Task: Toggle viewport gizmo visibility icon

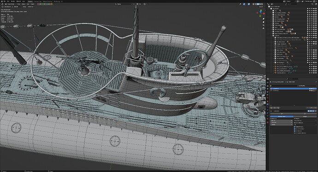Action: click(244, 4)
